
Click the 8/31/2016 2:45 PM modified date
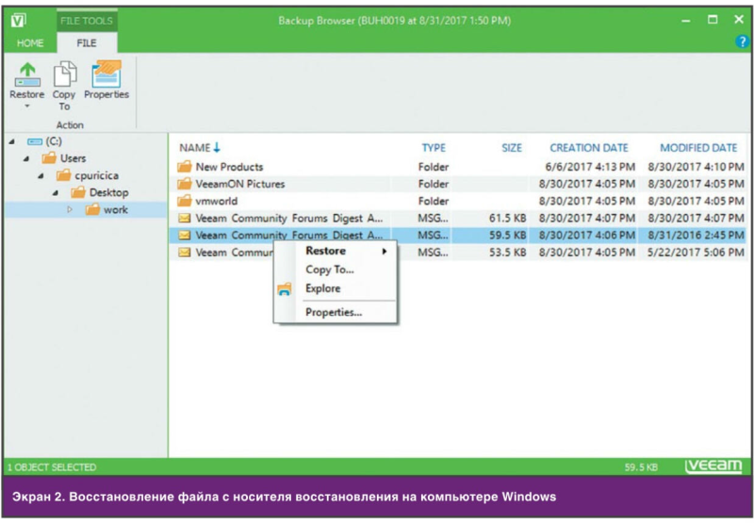tap(696, 235)
